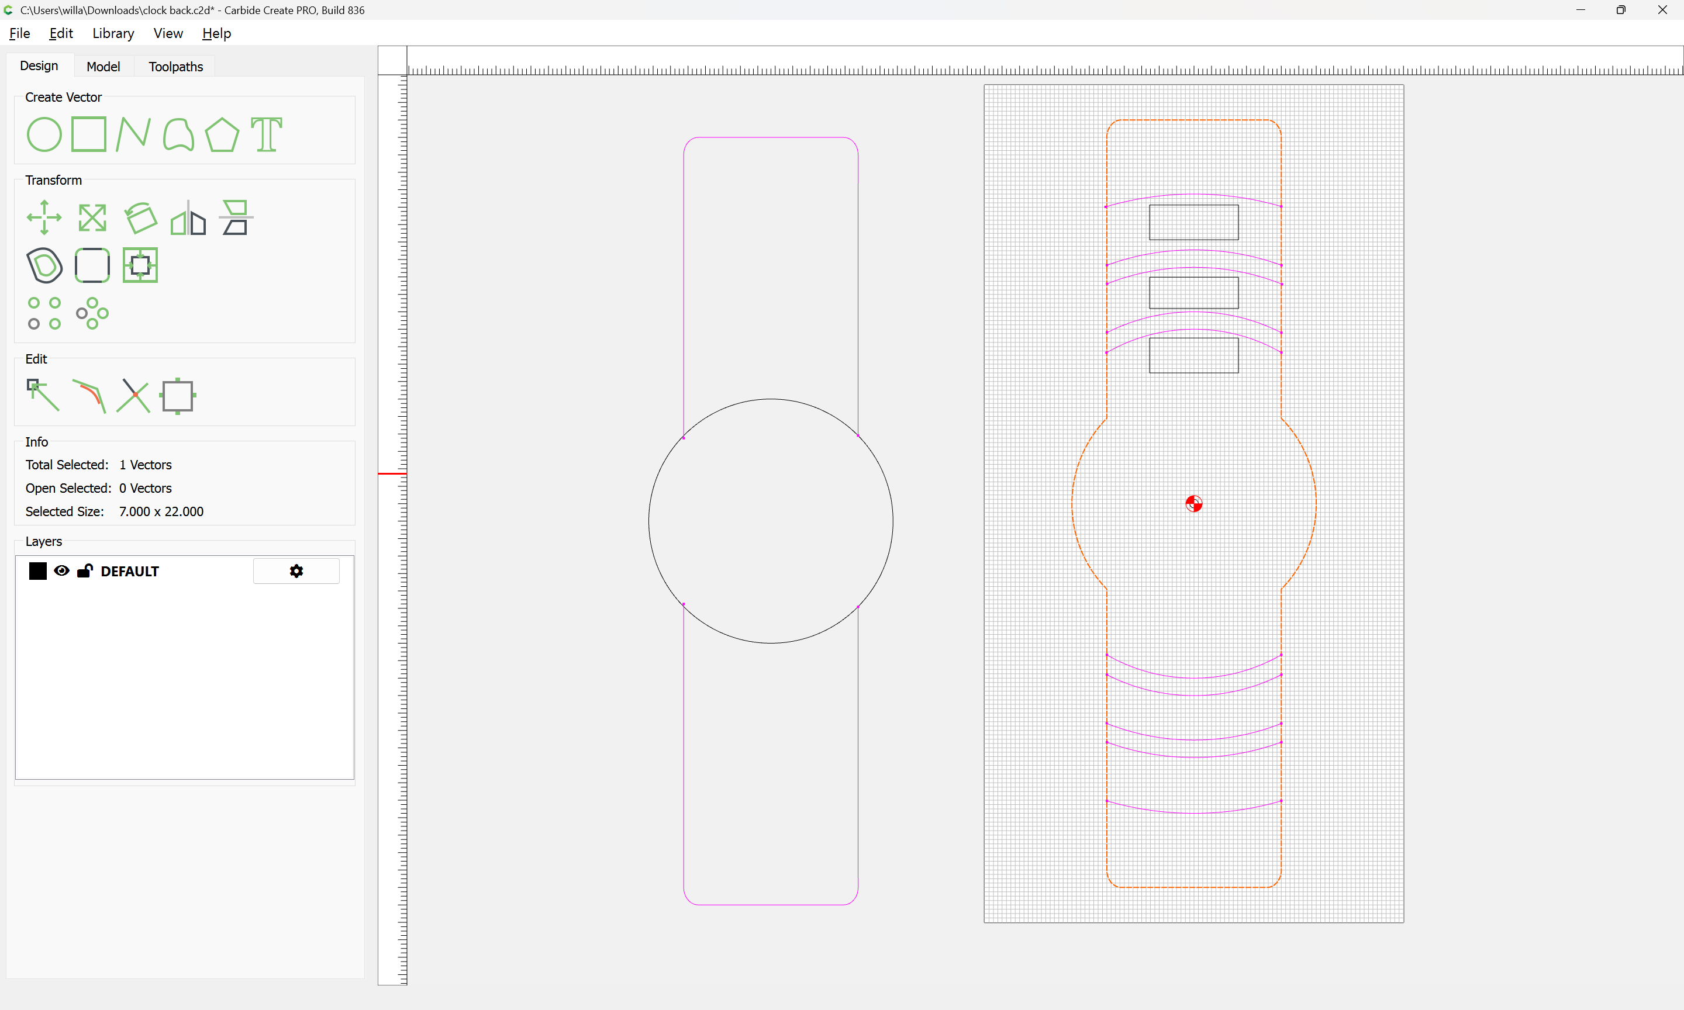This screenshot has width=1684, height=1010.
Task: Open the Library menu
Action: click(x=113, y=33)
